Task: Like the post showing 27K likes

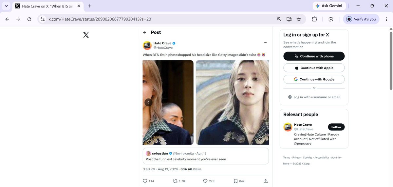Action: tap(205, 181)
